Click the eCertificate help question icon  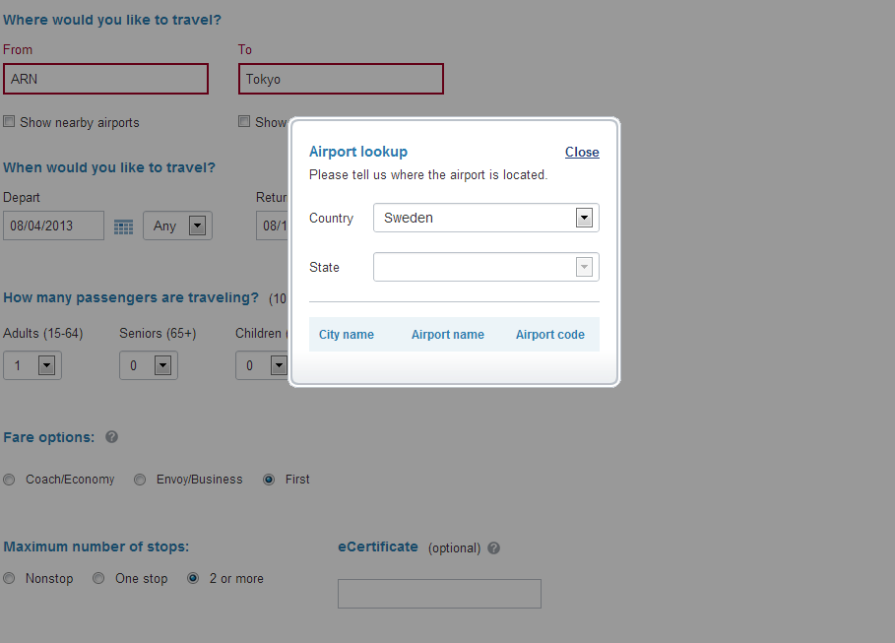493,548
